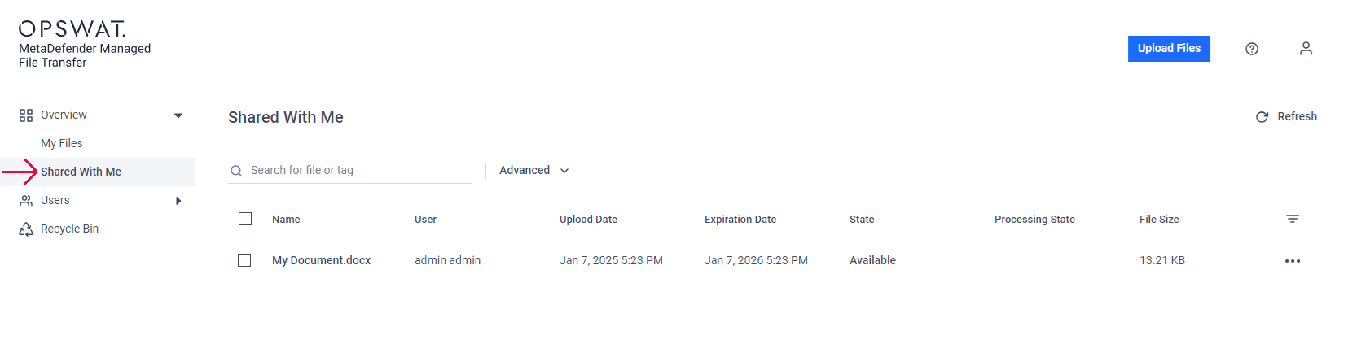This screenshot has width=1348, height=344.
Task: Open the column filter icon in table header
Action: point(1293,219)
